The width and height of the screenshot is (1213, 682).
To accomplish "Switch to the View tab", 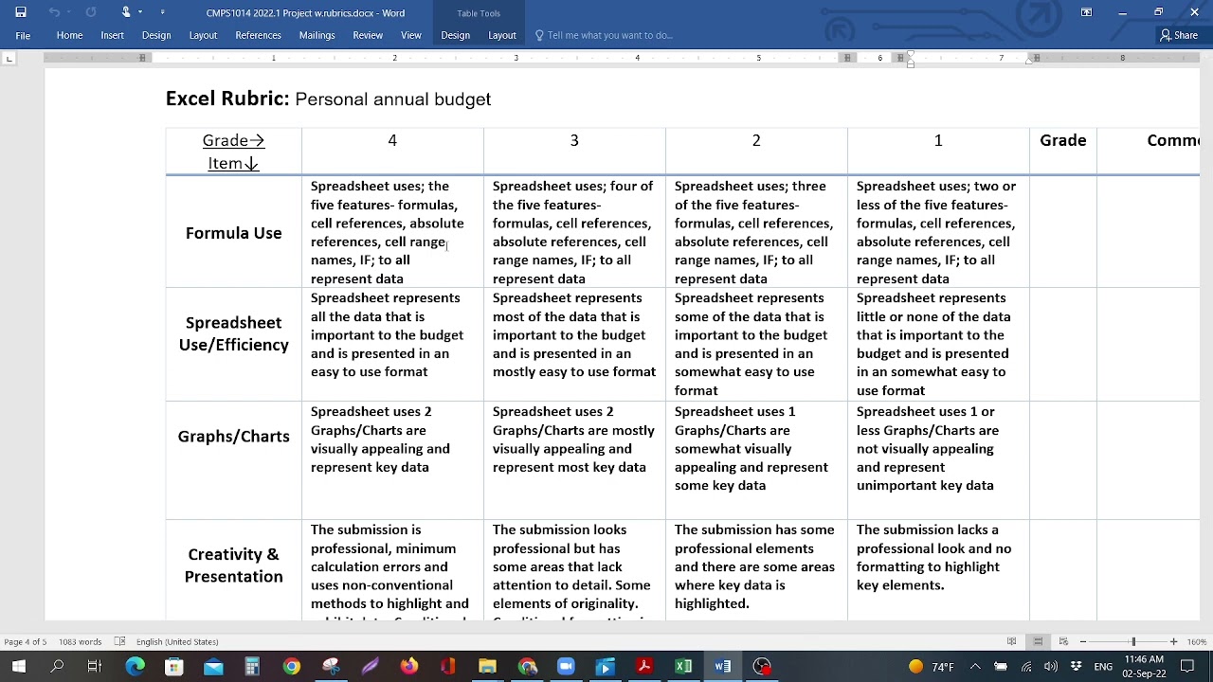I will pyautogui.click(x=411, y=35).
